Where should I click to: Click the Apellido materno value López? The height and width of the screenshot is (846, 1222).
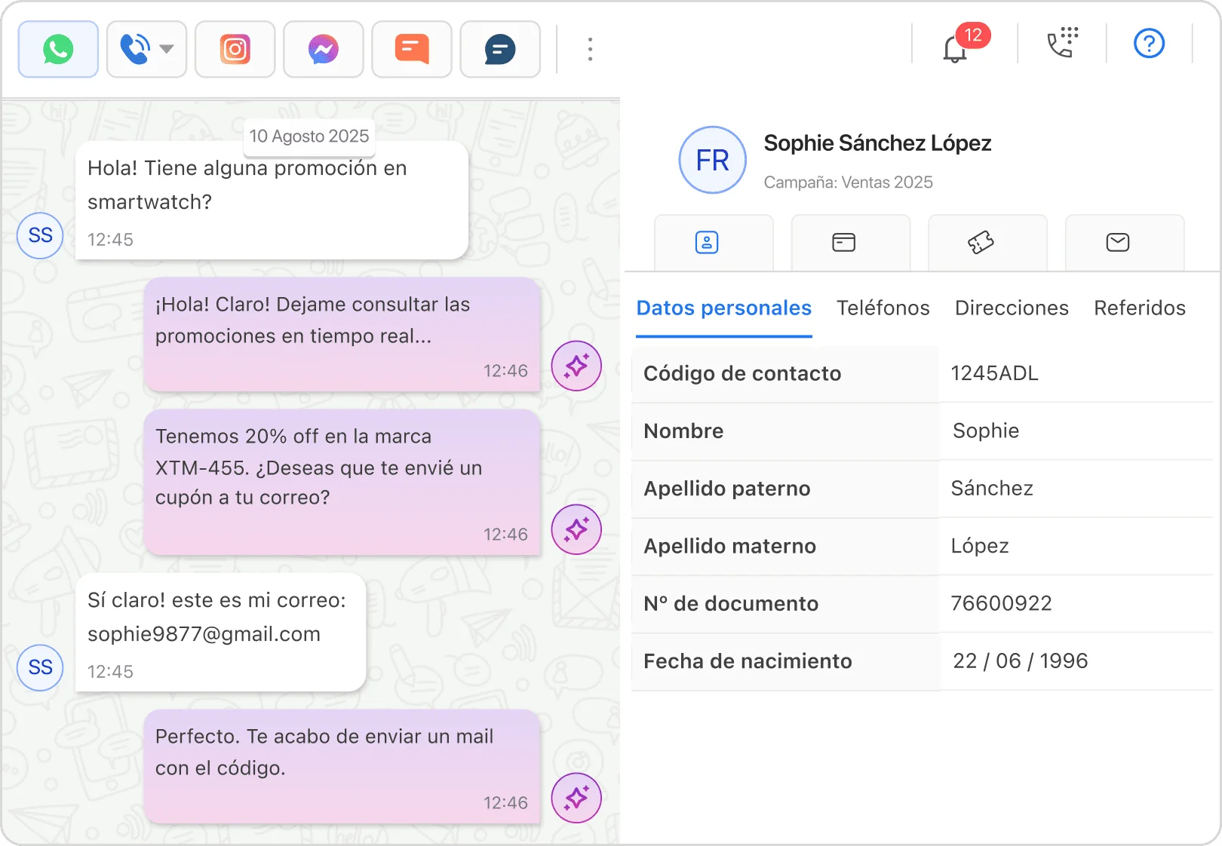click(980, 546)
